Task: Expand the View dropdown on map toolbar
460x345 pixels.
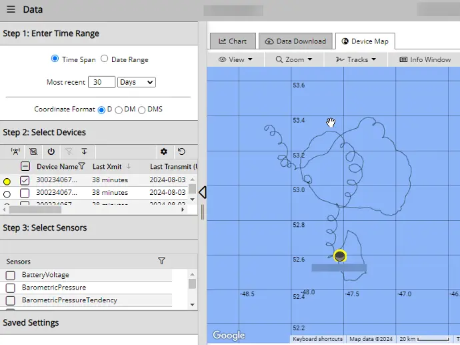Action: [x=235, y=59]
